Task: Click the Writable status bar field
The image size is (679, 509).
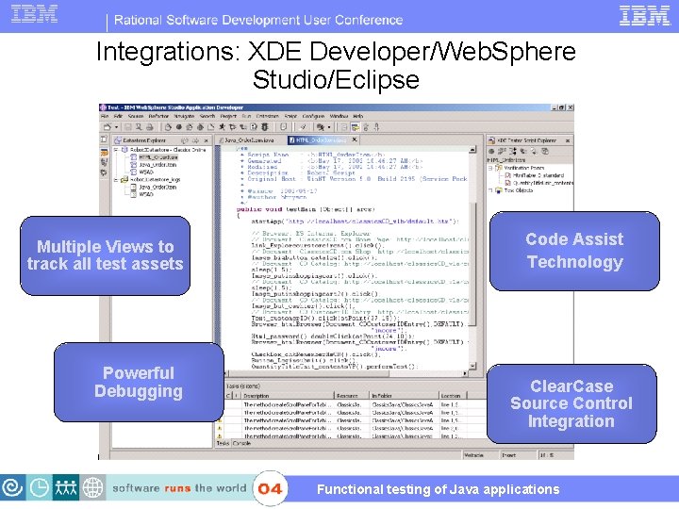Action: coord(480,455)
